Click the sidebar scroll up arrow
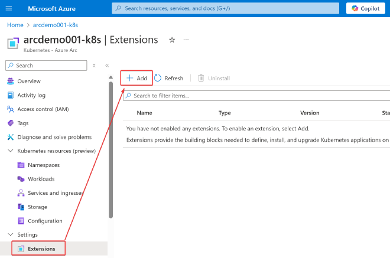 pyautogui.click(x=110, y=77)
